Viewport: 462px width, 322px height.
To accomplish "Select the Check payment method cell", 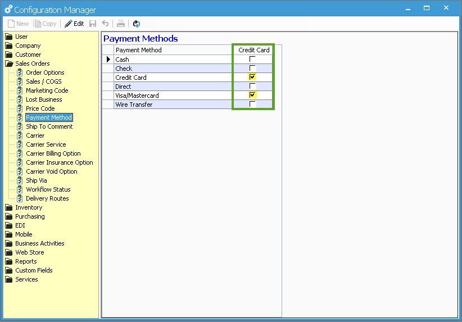I will pyautogui.click(x=173, y=69).
